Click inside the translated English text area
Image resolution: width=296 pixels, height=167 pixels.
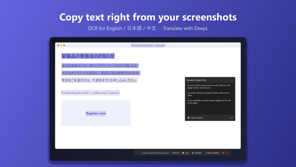click(210, 99)
